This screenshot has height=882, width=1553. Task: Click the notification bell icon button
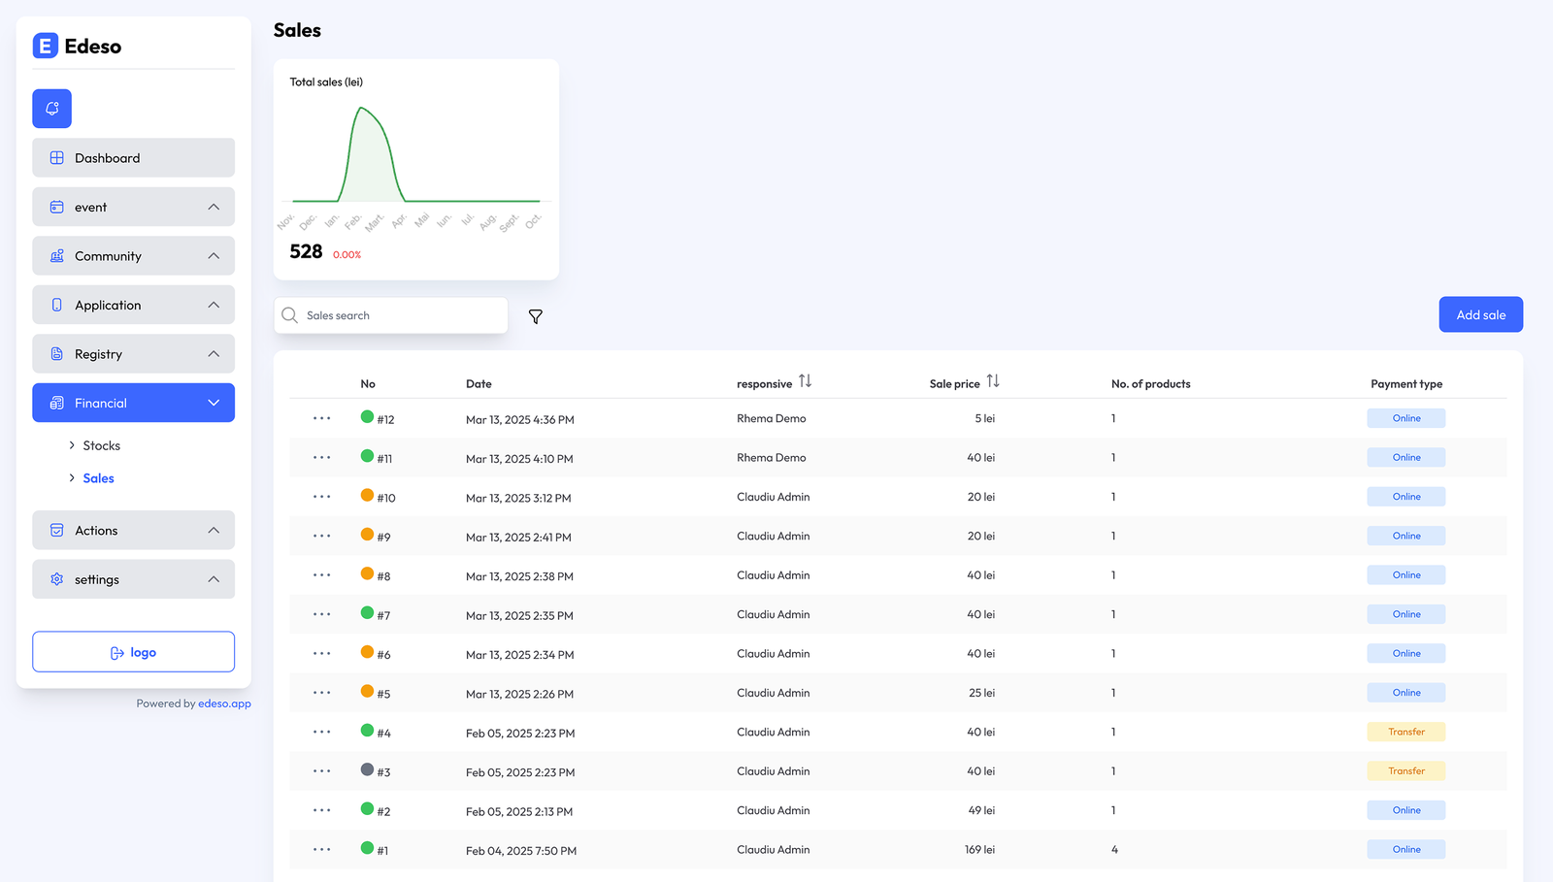(x=51, y=109)
